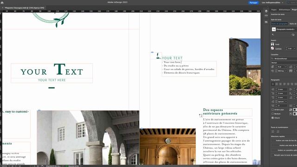This screenshot has height=167, width=297.
Task: Click the kerning icon
Action: coord(272,71)
